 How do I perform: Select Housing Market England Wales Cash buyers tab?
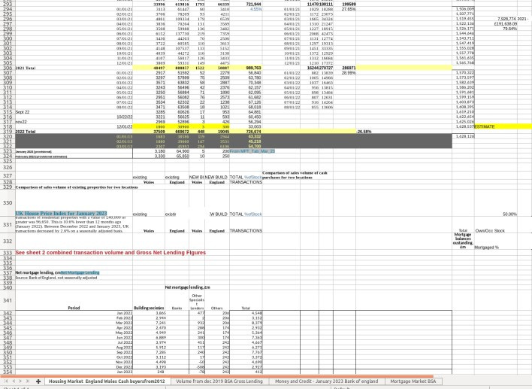(x=107, y=381)
